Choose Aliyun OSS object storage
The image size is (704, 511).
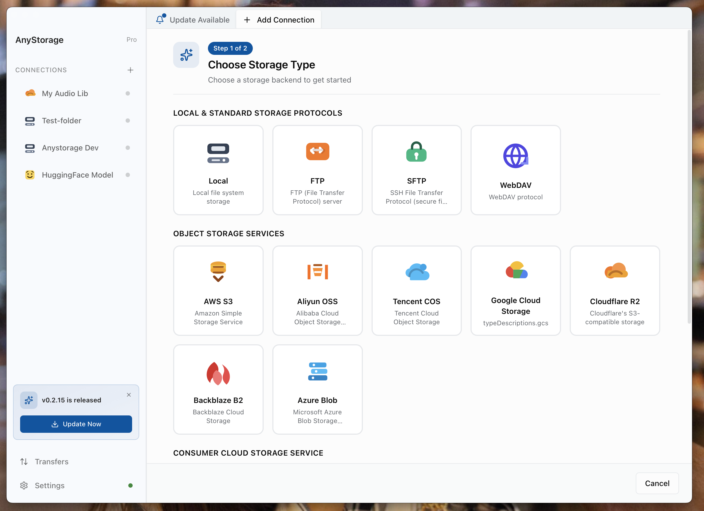click(317, 291)
